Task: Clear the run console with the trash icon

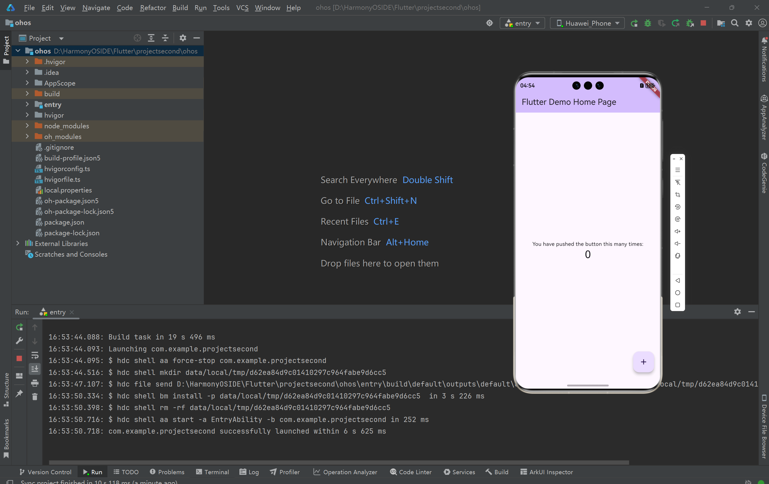Action: (x=35, y=397)
